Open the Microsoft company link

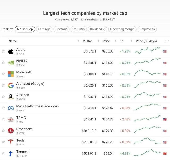click(24, 72)
